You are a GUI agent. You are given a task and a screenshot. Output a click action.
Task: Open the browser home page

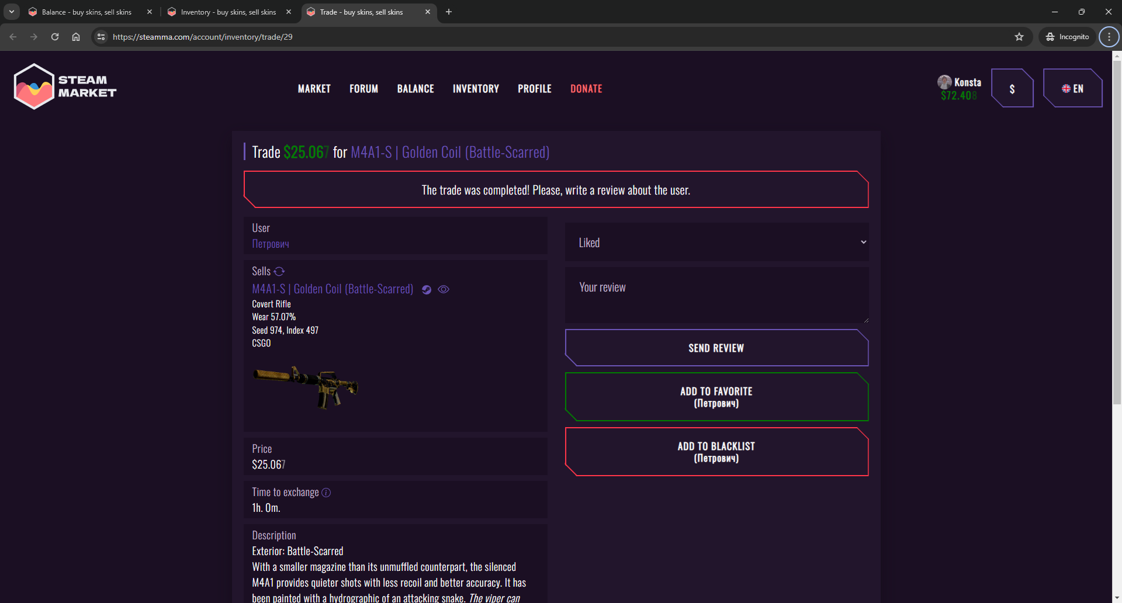tap(76, 37)
